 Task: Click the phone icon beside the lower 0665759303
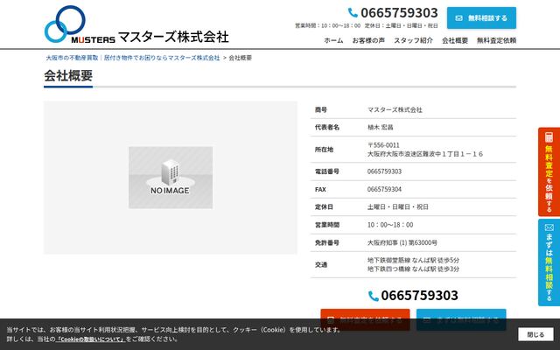pyautogui.click(x=374, y=296)
